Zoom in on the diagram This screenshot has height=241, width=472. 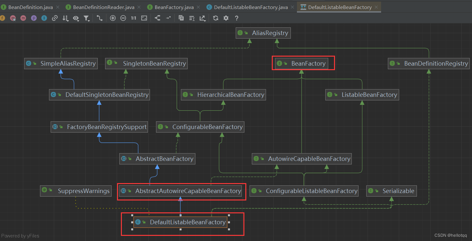tap(113, 18)
